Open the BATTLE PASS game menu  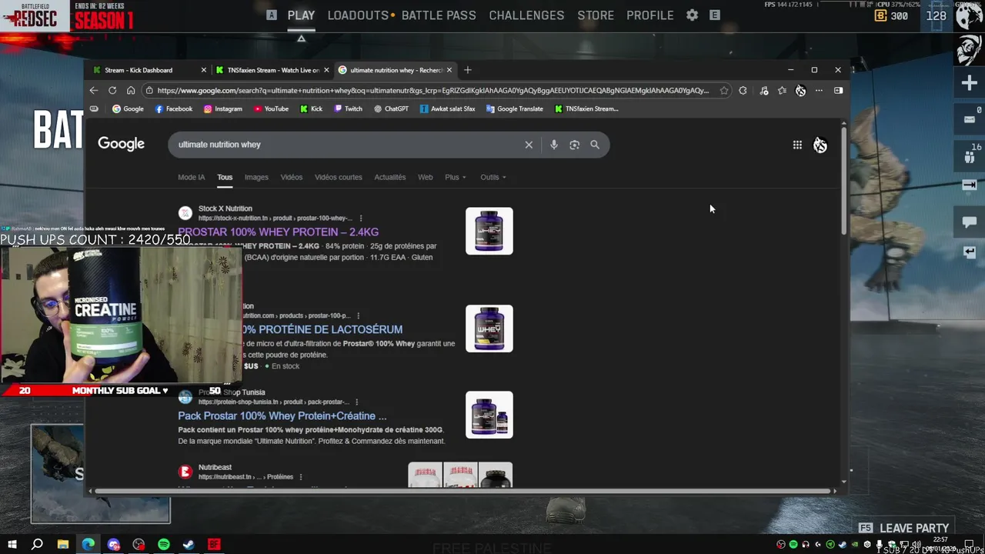(439, 15)
